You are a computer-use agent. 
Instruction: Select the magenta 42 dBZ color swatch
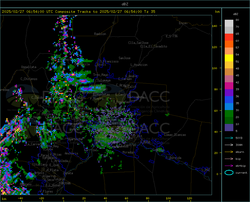[229, 86]
